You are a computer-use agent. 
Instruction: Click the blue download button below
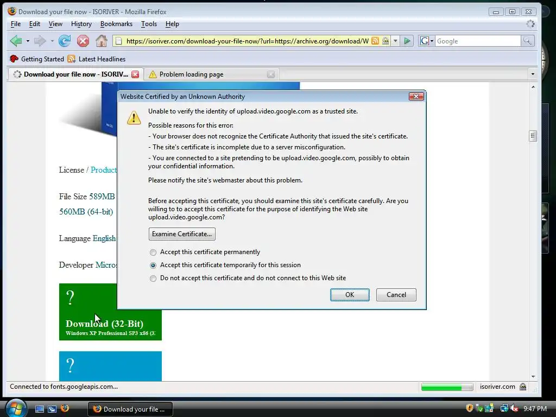click(110, 367)
